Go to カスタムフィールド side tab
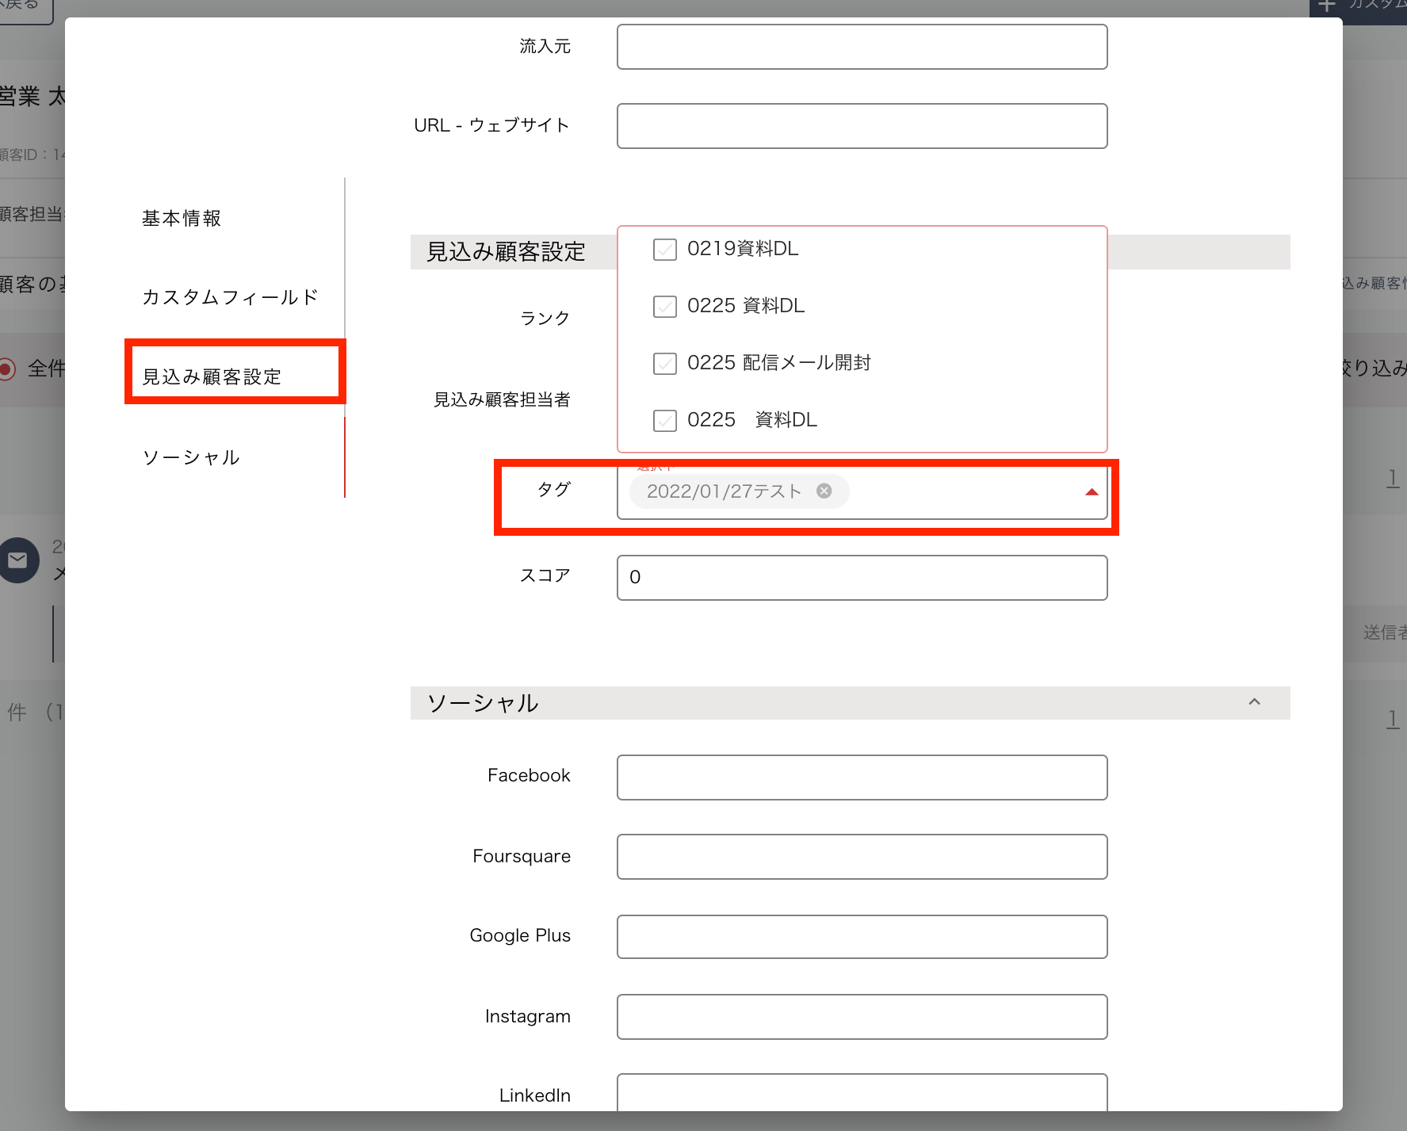 (x=230, y=297)
